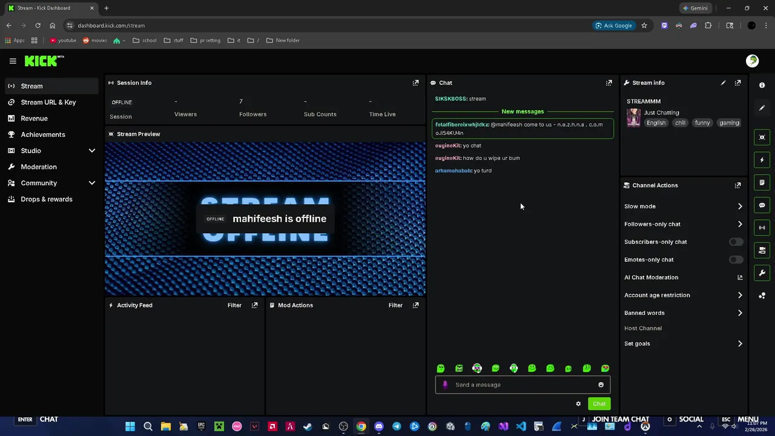Toggle the chat bubble icon in right toolbar
This screenshot has height=436, width=775.
point(762,205)
